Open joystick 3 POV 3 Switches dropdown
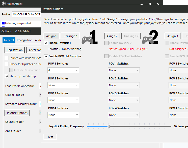 178,100
